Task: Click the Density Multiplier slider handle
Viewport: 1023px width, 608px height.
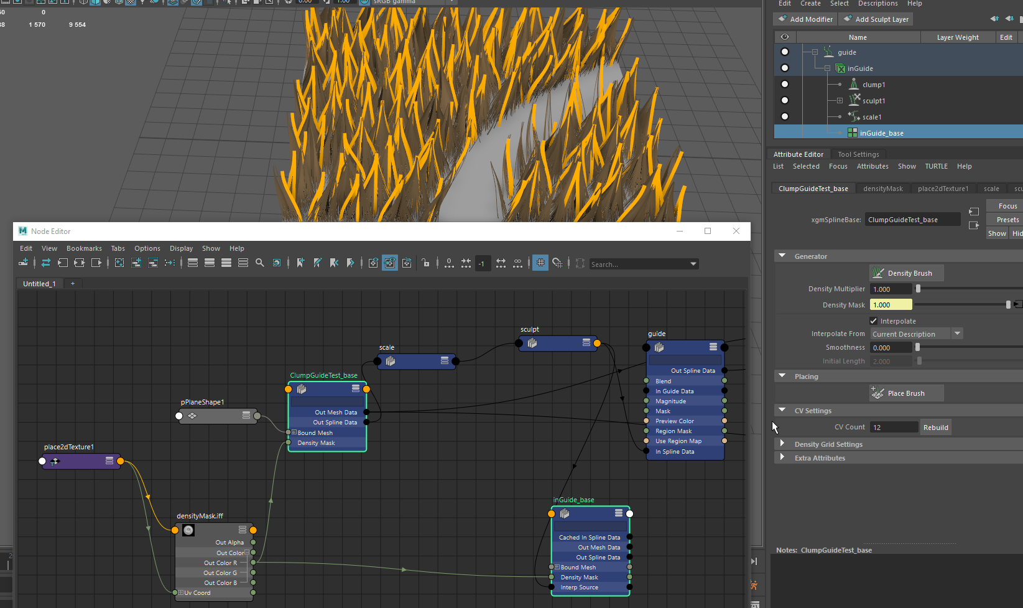Action: (918, 289)
